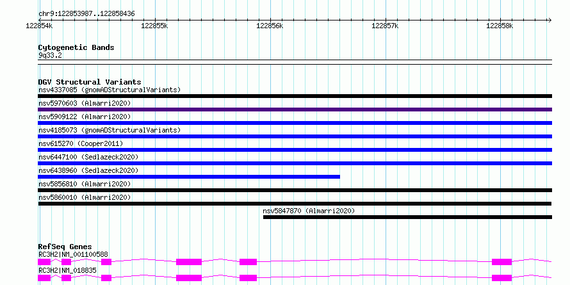570x285 pixels.
Task: Select NM_018835's exon near 122858k
Action: pyautogui.click(x=501, y=278)
